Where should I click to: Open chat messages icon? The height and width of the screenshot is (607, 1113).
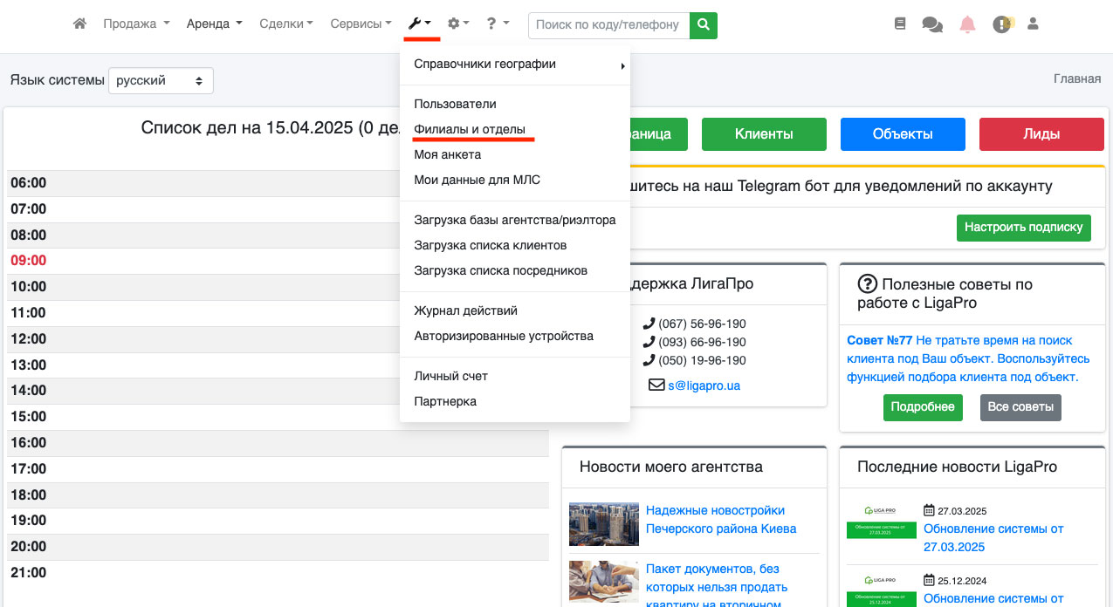pyautogui.click(x=932, y=24)
